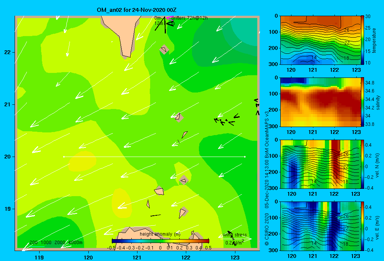
Task: Click longitude label 119 on main map
Action: click(x=40, y=257)
